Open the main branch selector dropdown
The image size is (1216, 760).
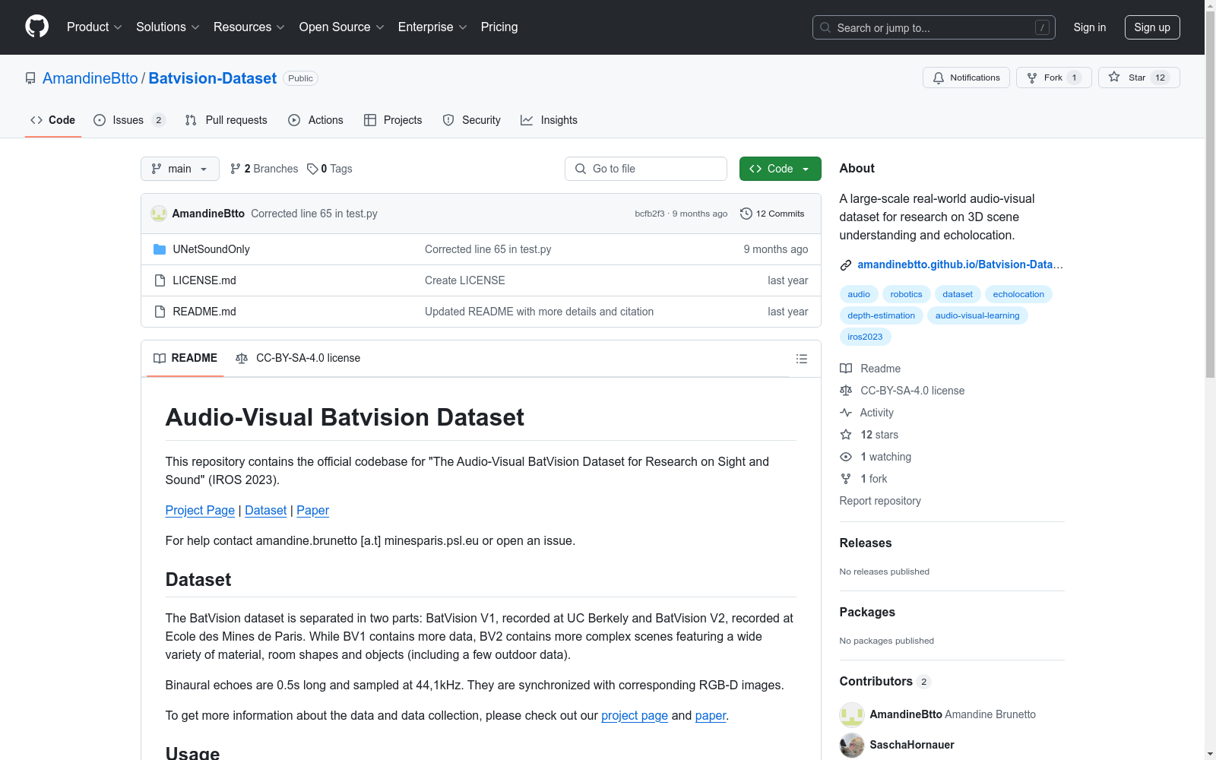click(180, 169)
